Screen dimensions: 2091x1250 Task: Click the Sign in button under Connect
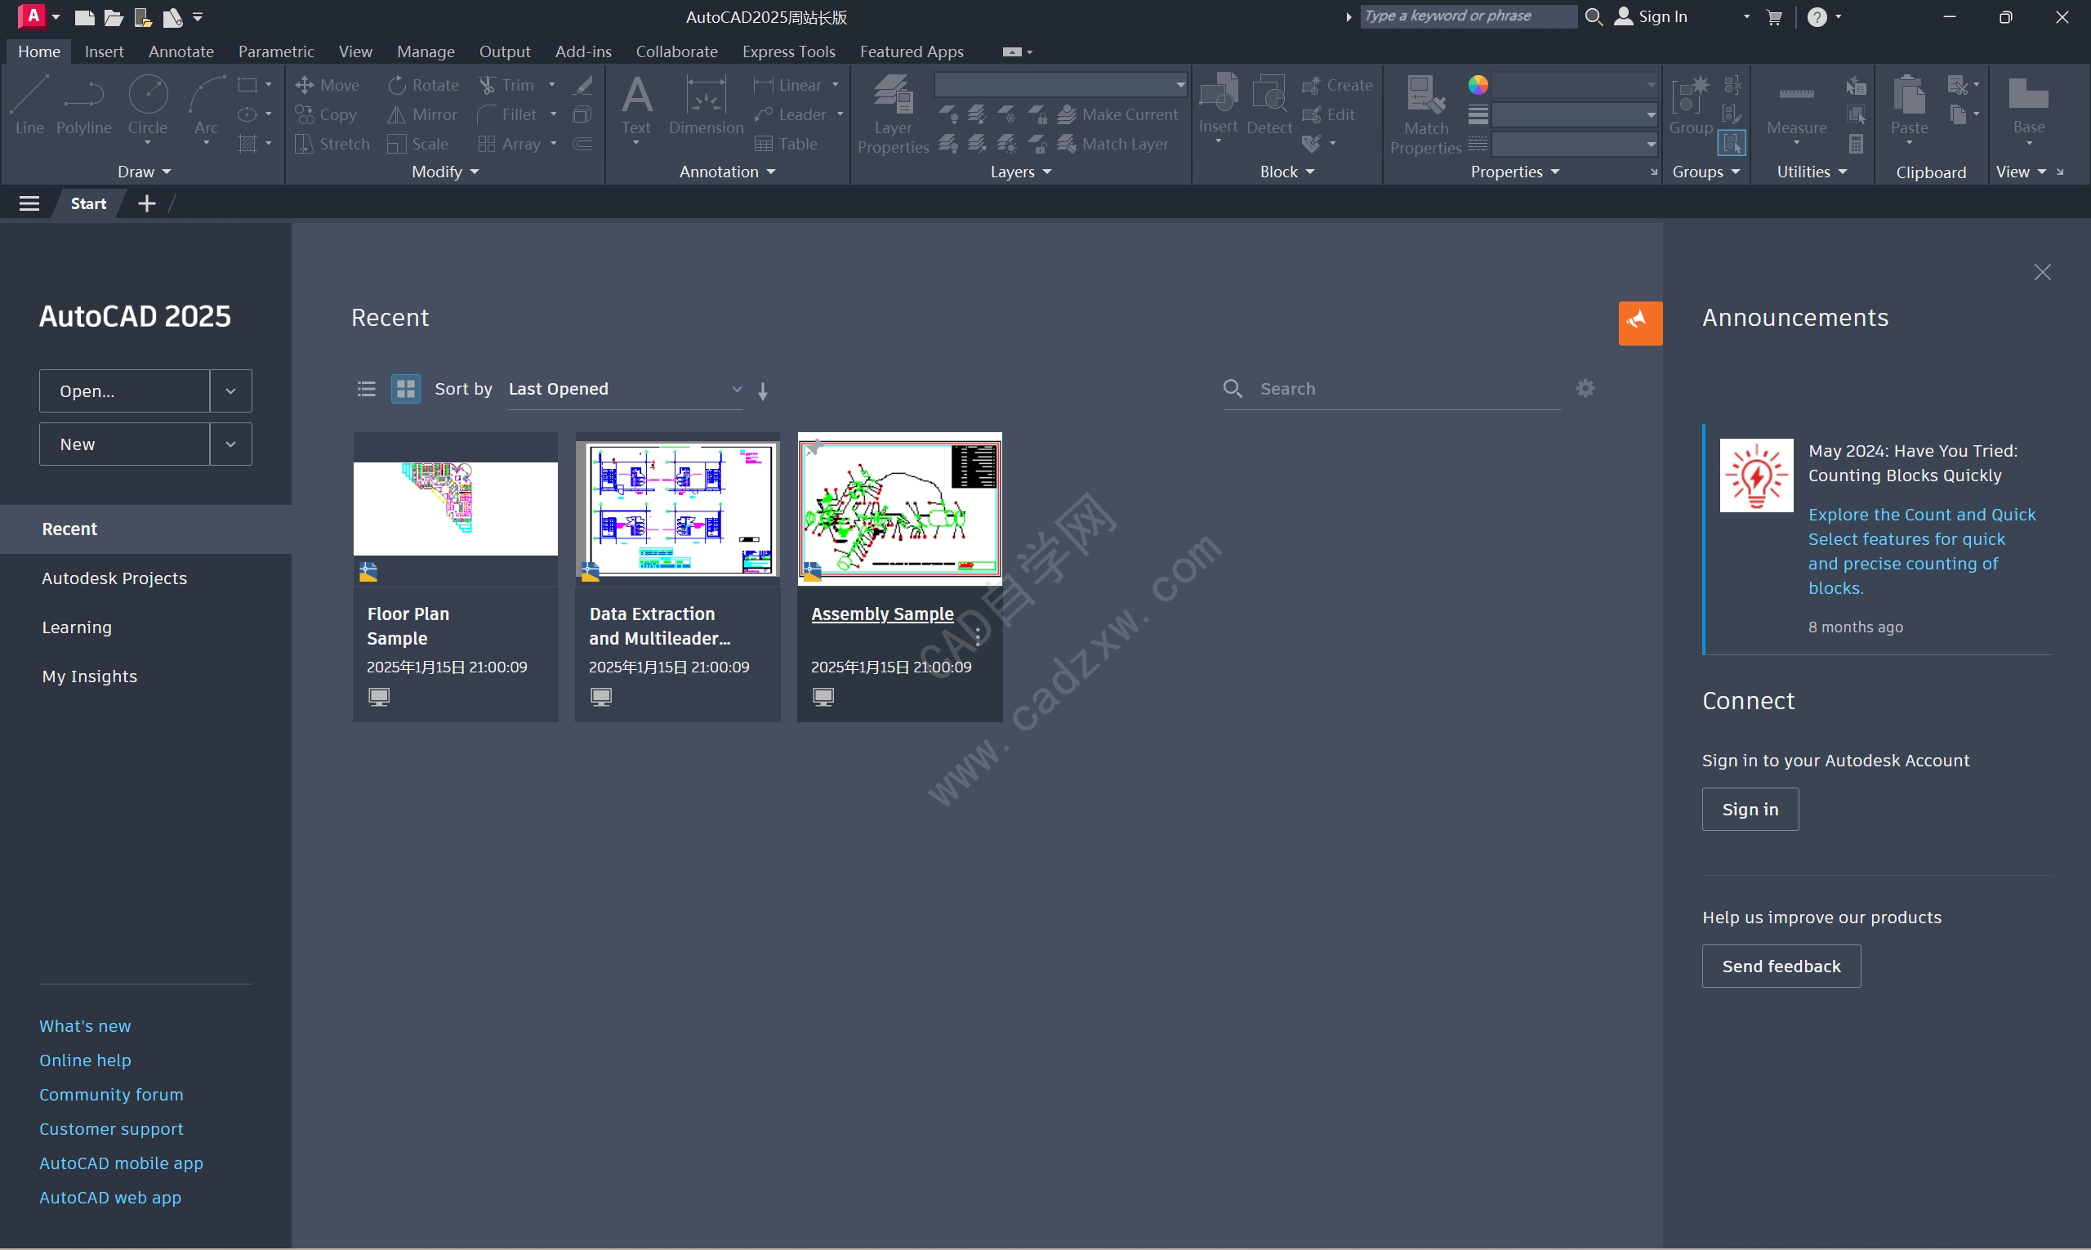pos(1750,810)
